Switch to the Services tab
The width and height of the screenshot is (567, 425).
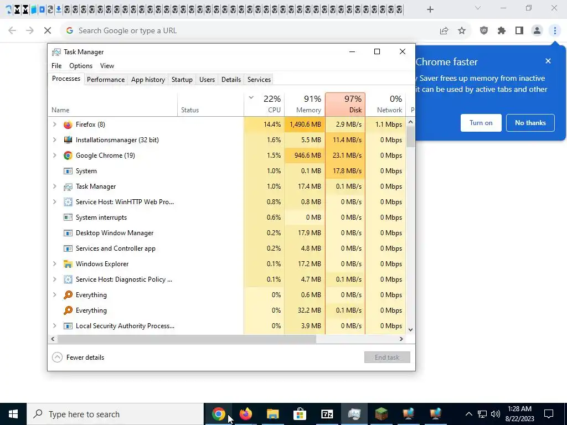tap(259, 80)
